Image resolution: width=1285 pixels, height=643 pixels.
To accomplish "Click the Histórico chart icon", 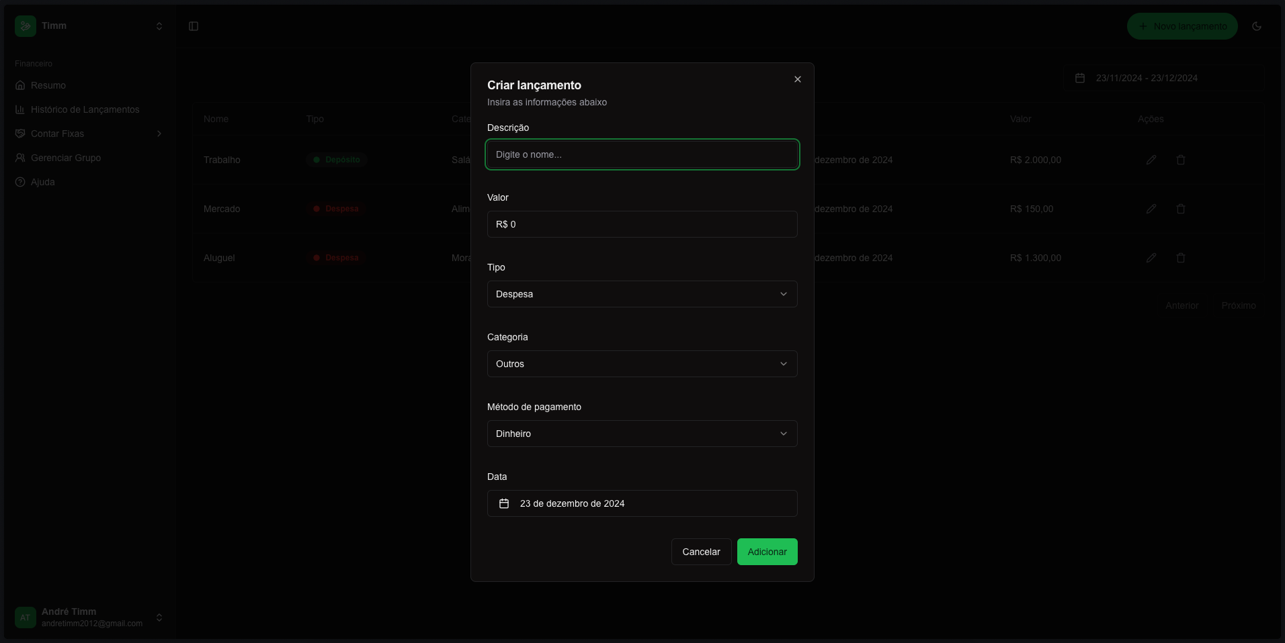I will 20,109.
